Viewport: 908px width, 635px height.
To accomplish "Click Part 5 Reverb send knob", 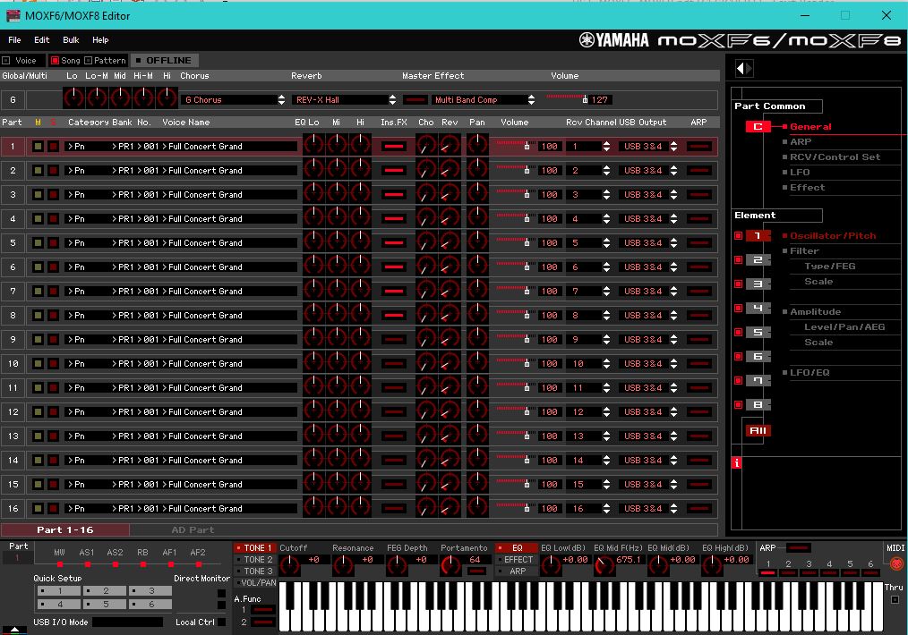I will click(450, 241).
